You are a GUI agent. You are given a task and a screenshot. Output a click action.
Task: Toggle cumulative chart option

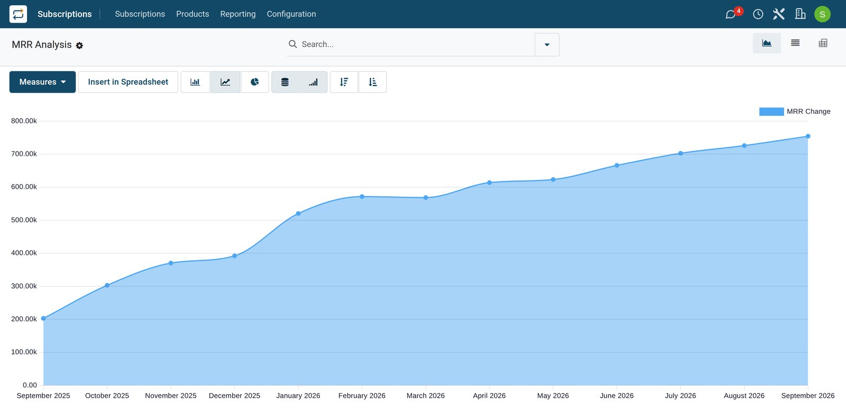click(x=314, y=82)
